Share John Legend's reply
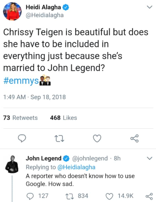Screen dimensions: 156x202 click(149, 196)
